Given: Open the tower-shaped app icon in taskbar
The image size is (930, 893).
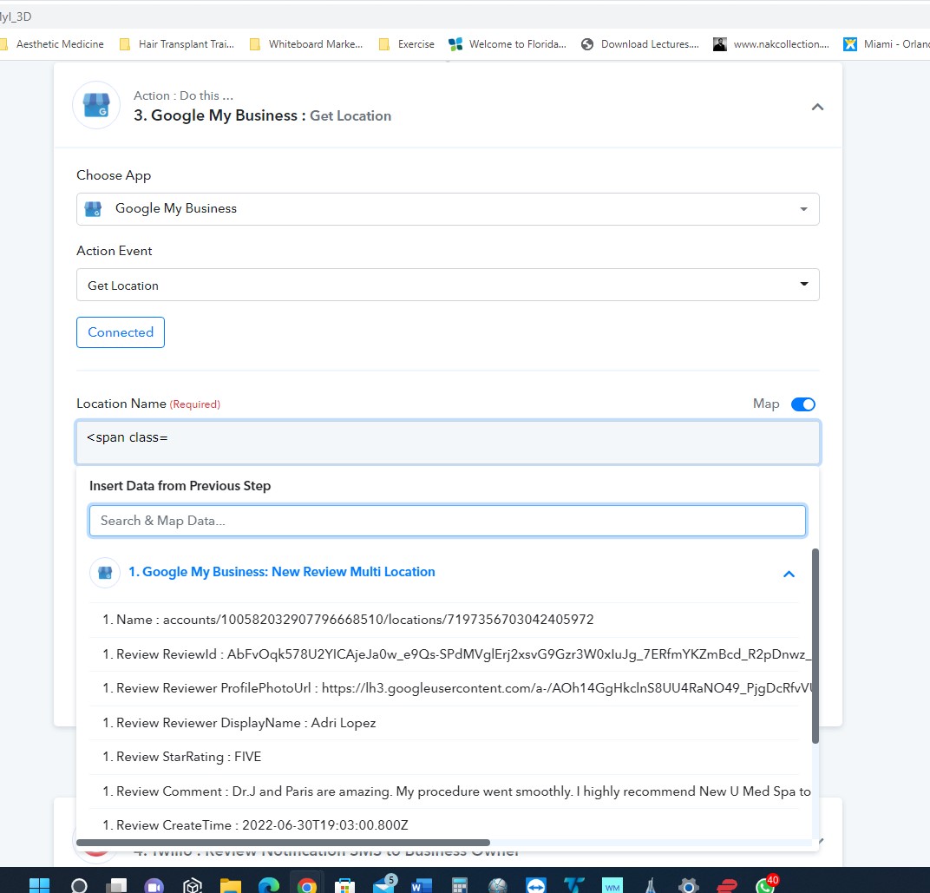Looking at the screenshot, I should [x=651, y=886].
